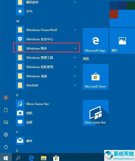Open the 消息 messaging app icon
The width and height of the screenshot is (135, 161).
[x=20, y=122]
